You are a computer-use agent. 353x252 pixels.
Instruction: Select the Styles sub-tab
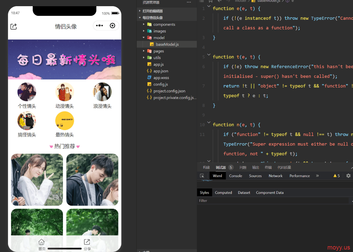204,192
